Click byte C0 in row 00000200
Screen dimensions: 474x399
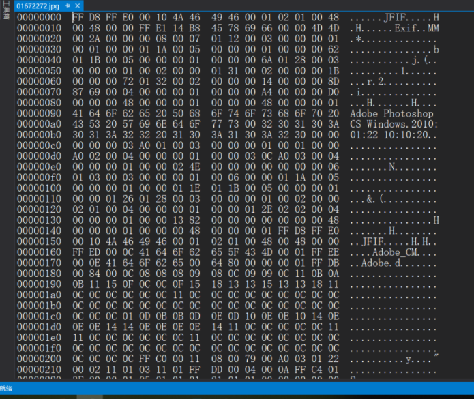(x=161, y=359)
